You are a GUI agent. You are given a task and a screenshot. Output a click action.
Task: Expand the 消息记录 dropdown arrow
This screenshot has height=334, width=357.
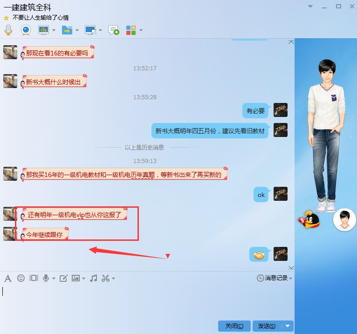pos(290,278)
